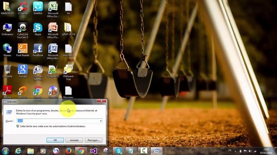
Task: Launch the jetAudio desktop shortcut
Action: (23, 92)
